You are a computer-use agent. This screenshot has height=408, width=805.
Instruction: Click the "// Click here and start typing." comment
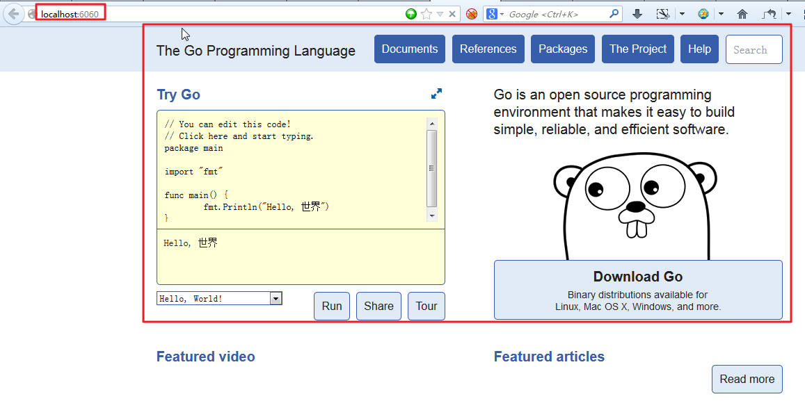pyautogui.click(x=239, y=136)
